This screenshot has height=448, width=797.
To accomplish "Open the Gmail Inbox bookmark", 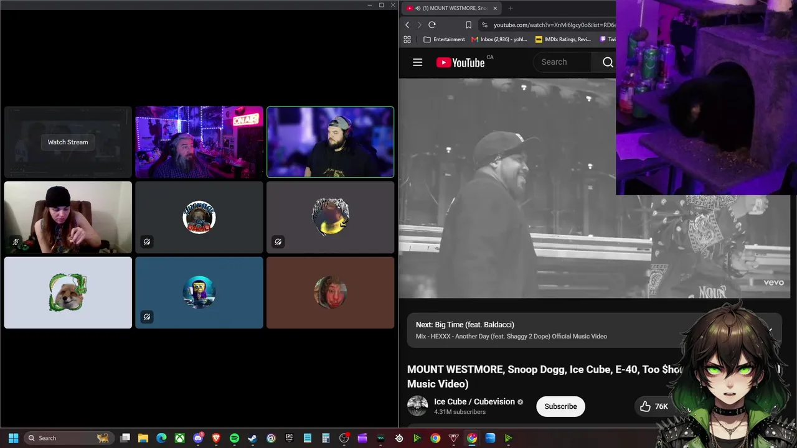I will [x=499, y=39].
